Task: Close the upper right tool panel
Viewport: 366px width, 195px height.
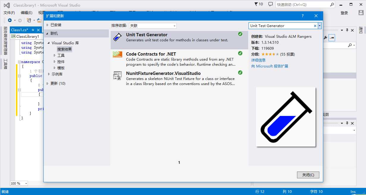Action: pyautogui.click(x=352, y=30)
